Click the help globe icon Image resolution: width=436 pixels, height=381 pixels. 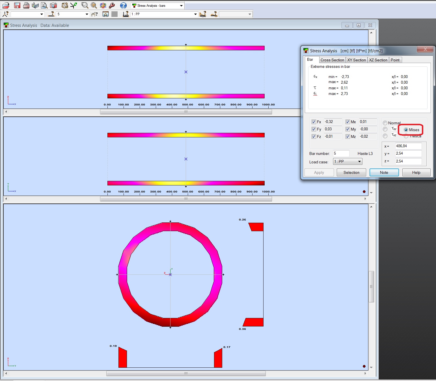pos(124,5)
